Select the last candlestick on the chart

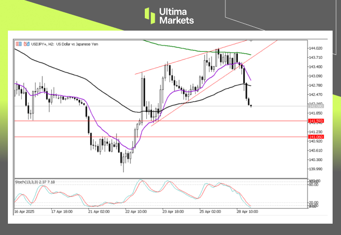click(252, 105)
